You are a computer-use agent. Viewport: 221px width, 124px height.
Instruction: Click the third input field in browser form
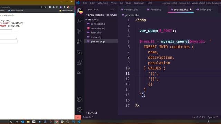[9, 41]
